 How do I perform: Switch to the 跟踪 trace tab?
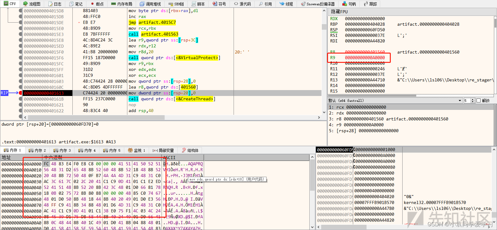click(x=370, y=4)
